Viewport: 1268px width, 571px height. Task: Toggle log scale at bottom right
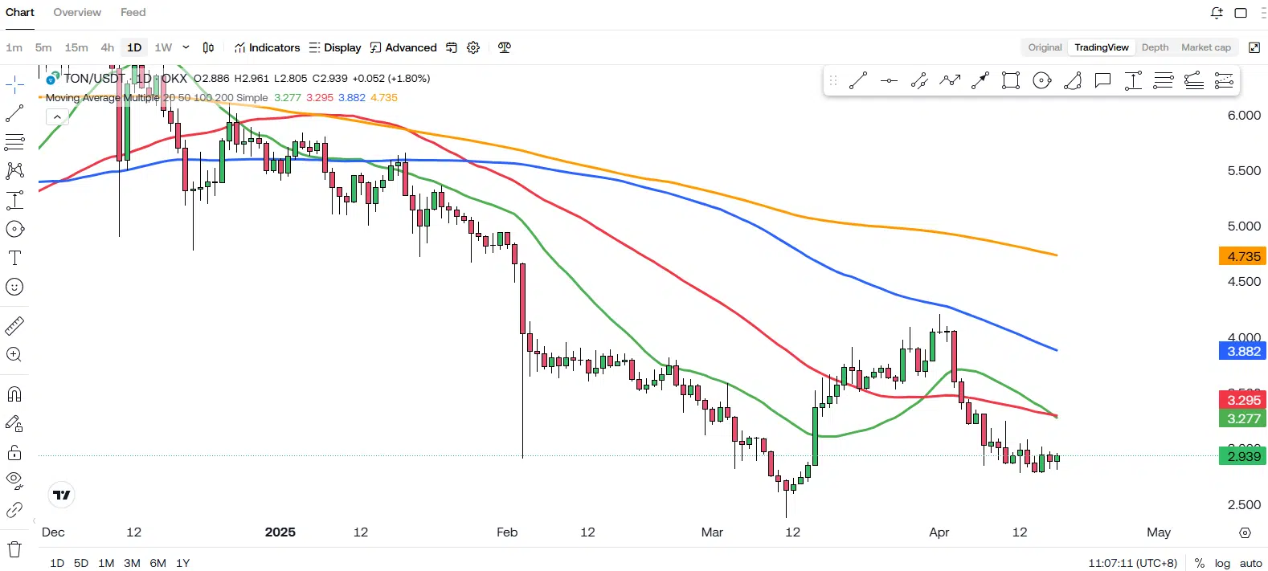(x=1222, y=563)
